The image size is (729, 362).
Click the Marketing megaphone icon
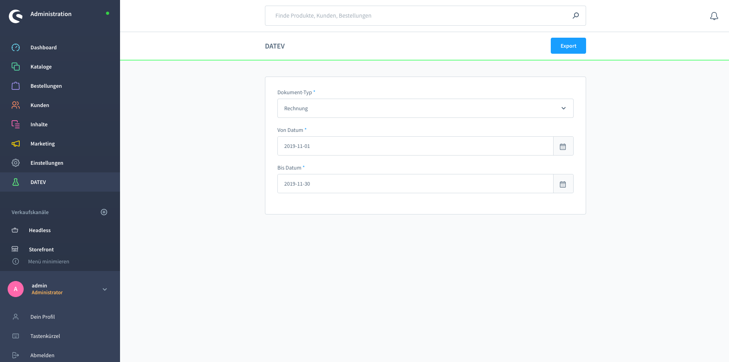(x=16, y=144)
